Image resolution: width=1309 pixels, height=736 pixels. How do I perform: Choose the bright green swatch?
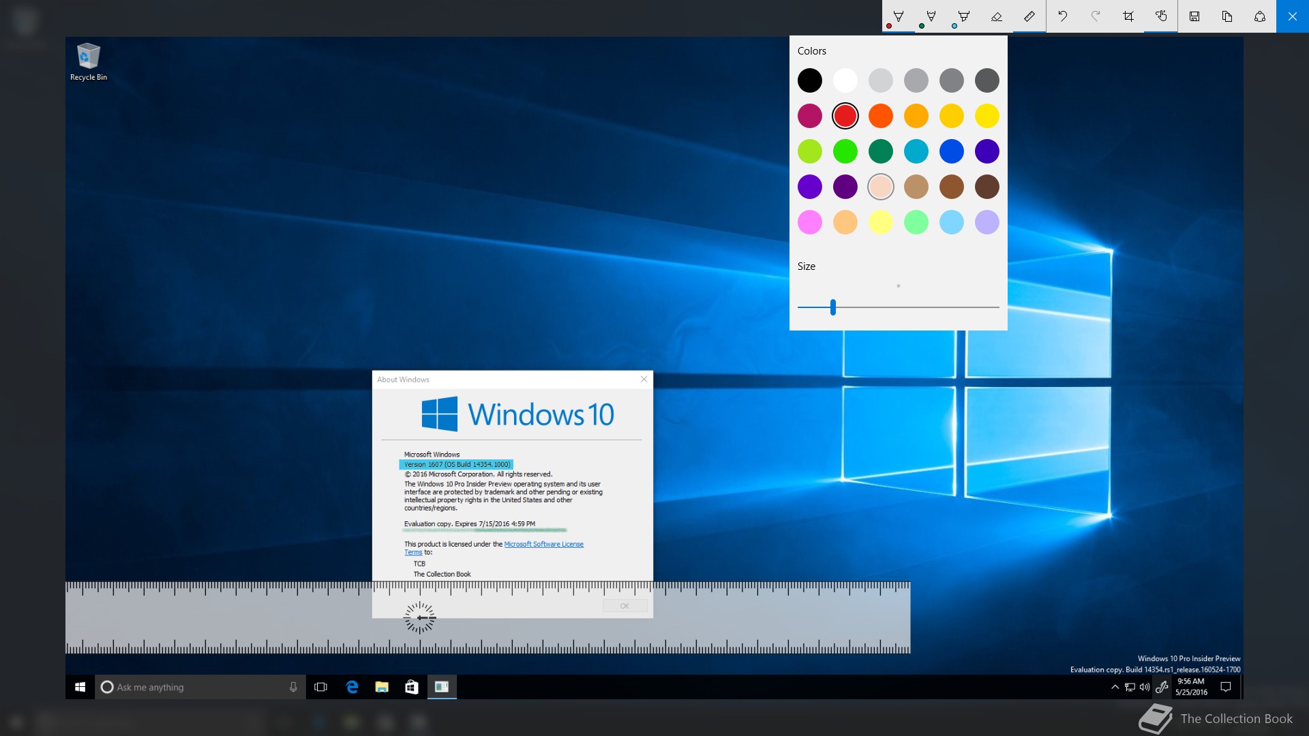[x=845, y=151]
